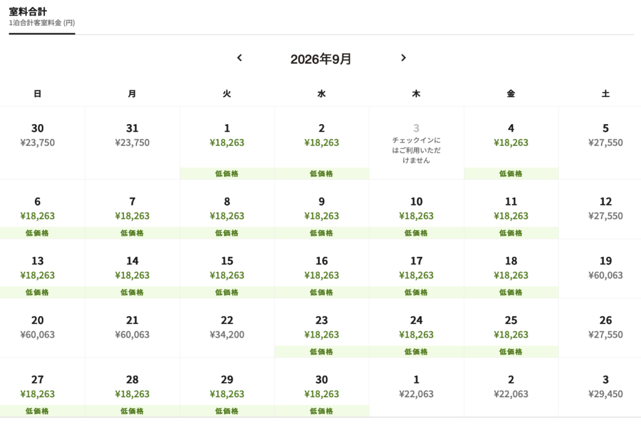The height and width of the screenshot is (426, 641).
Task: Choose October 1 at ¥22,063
Action: (x=416, y=387)
